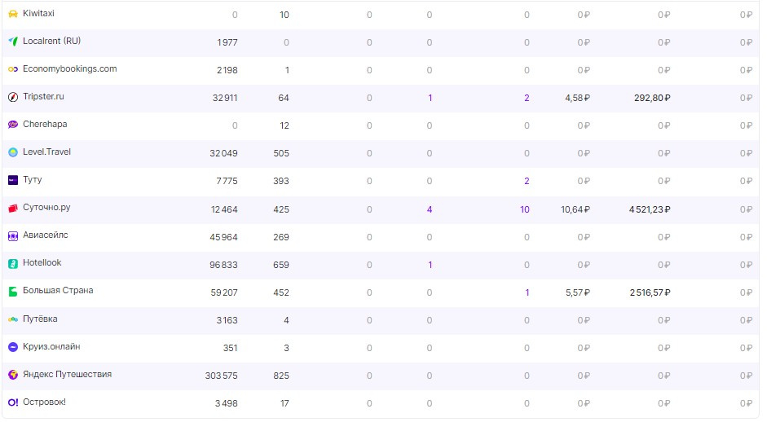Click the Туту logo icon
Screen dimensions: 767x422
13,180
